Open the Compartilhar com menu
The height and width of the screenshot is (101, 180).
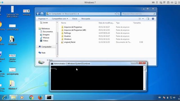click(60, 19)
